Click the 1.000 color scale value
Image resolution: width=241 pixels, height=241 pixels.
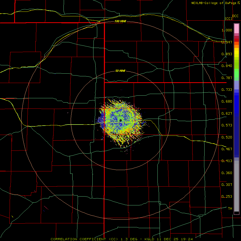pyautogui.click(x=227, y=30)
